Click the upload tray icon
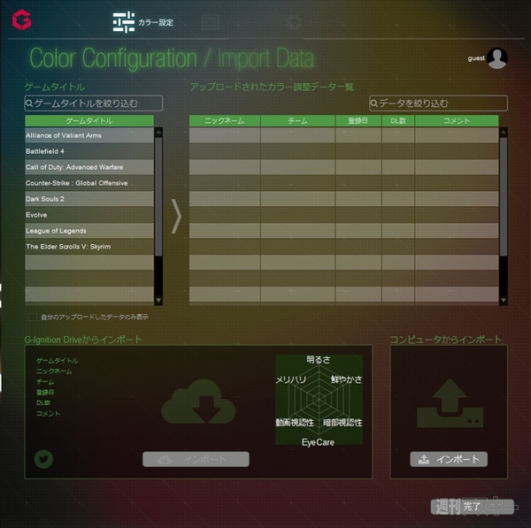This screenshot has width=531, height=528. pos(450,402)
